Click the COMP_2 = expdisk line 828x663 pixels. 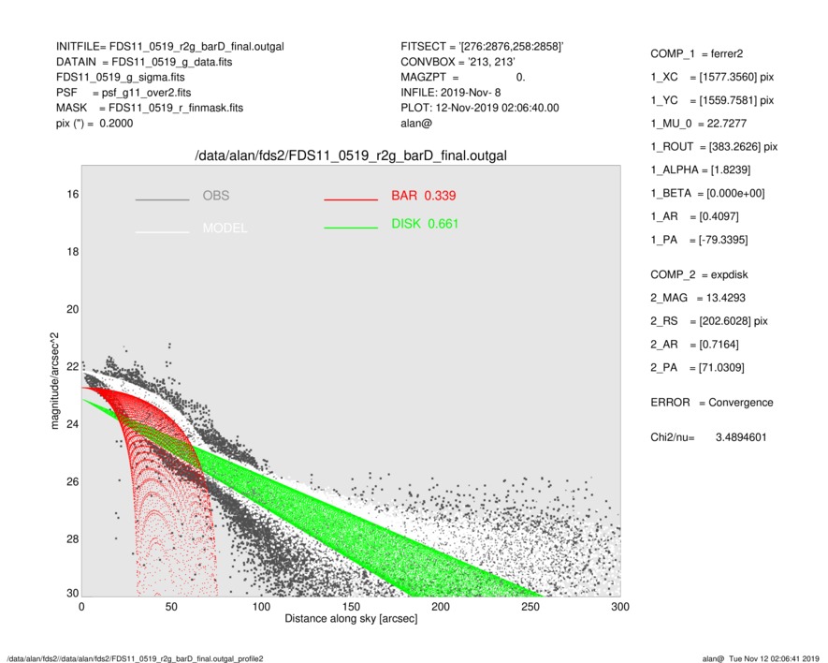click(x=699, y=275)
